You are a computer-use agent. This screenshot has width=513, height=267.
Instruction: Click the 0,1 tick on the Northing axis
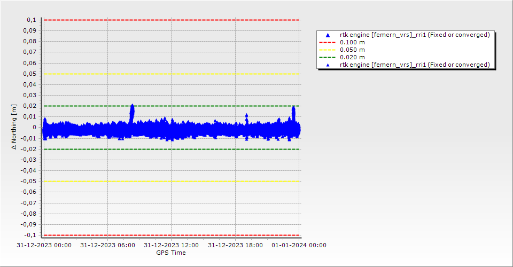(32, 20)
